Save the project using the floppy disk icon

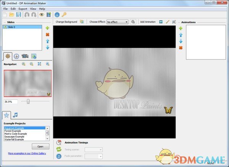point(19,15)
